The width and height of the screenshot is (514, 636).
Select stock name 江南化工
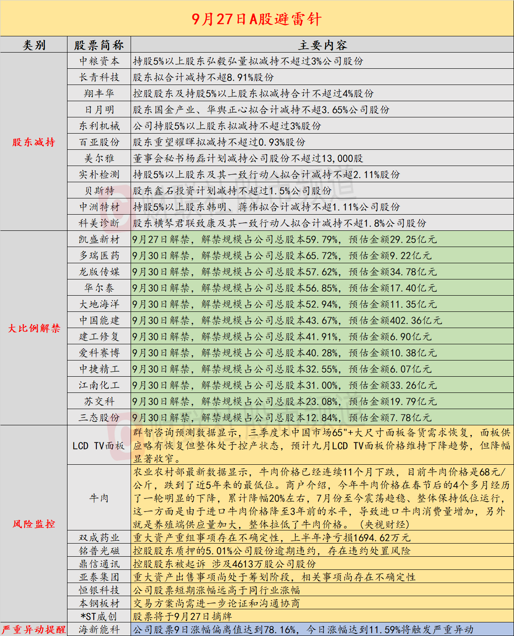99,385
